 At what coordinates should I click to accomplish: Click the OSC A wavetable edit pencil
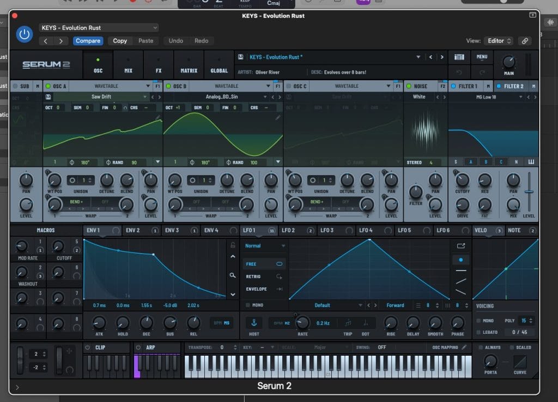tap(157, 117)
